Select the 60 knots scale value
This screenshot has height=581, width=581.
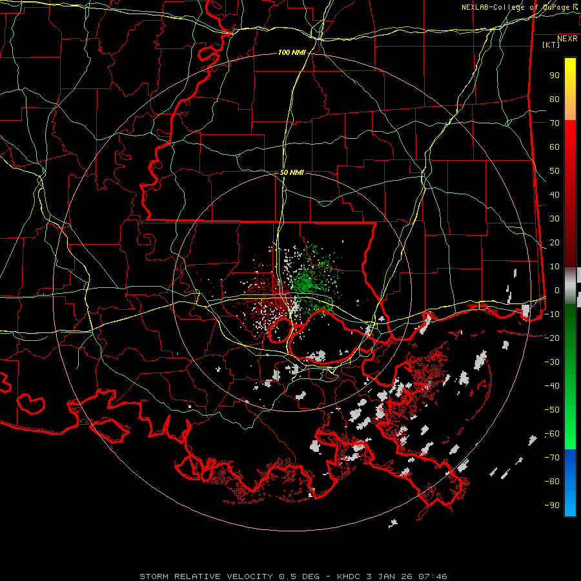(555, 147)
